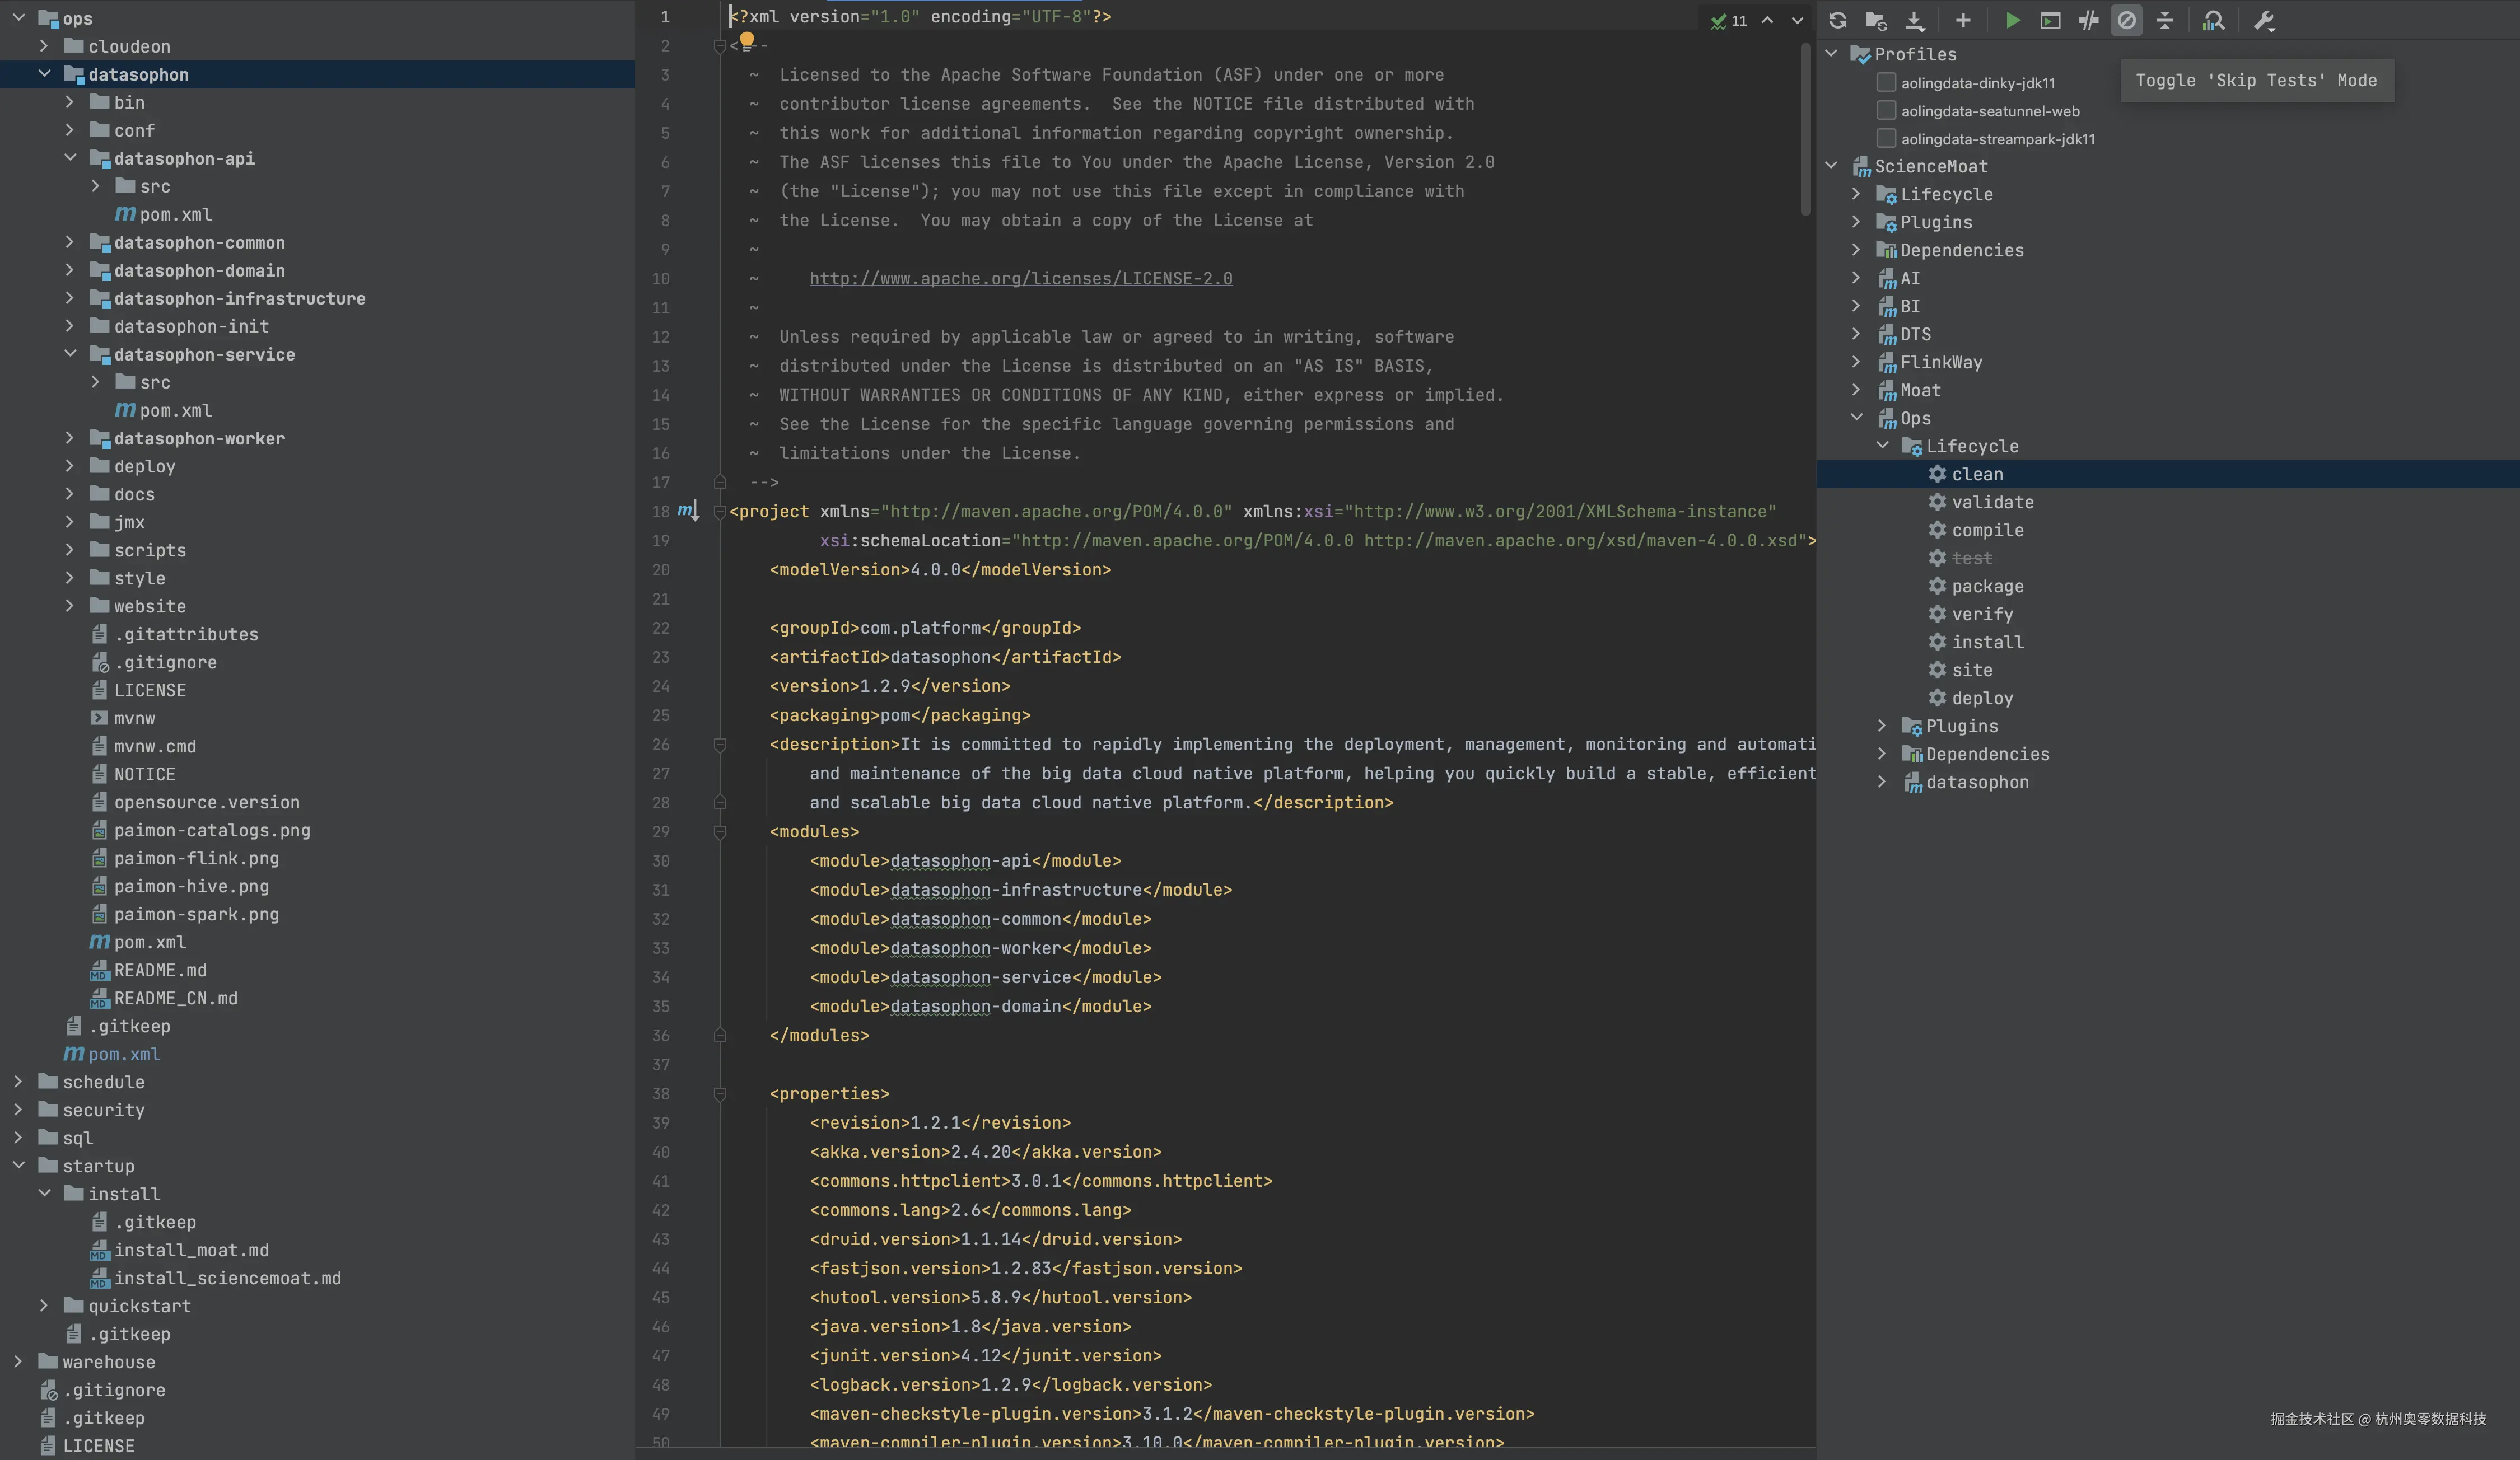The image size is (2520, 1460).
Task: Click the editor vertical scrollbar thumb
Action: tap(1805, 130)
